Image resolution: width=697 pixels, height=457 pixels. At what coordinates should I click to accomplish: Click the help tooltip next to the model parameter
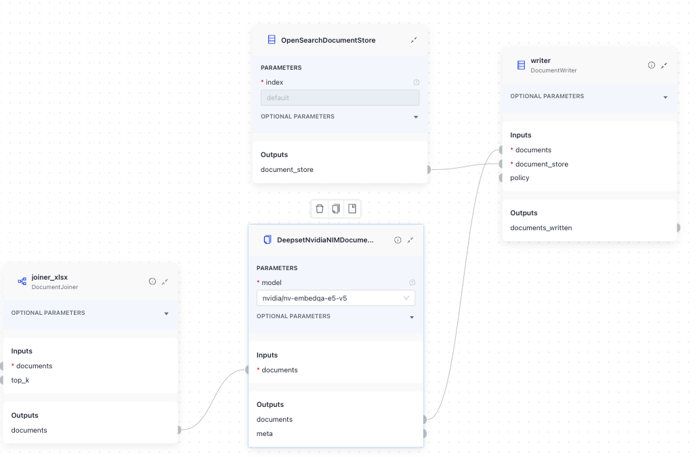[412, 282]
